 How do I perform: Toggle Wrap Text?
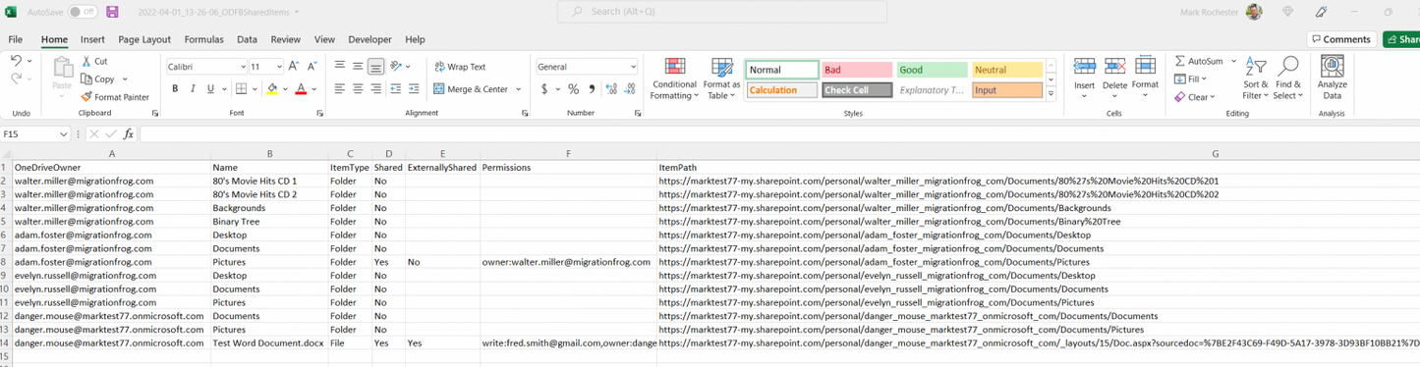pos(460,67)
